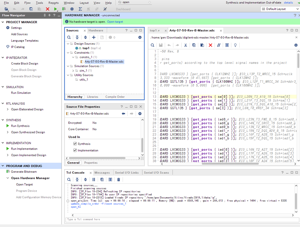Click Add Sources in Project Manager
This screenshot has height=227, width=300.
[19, 34]
